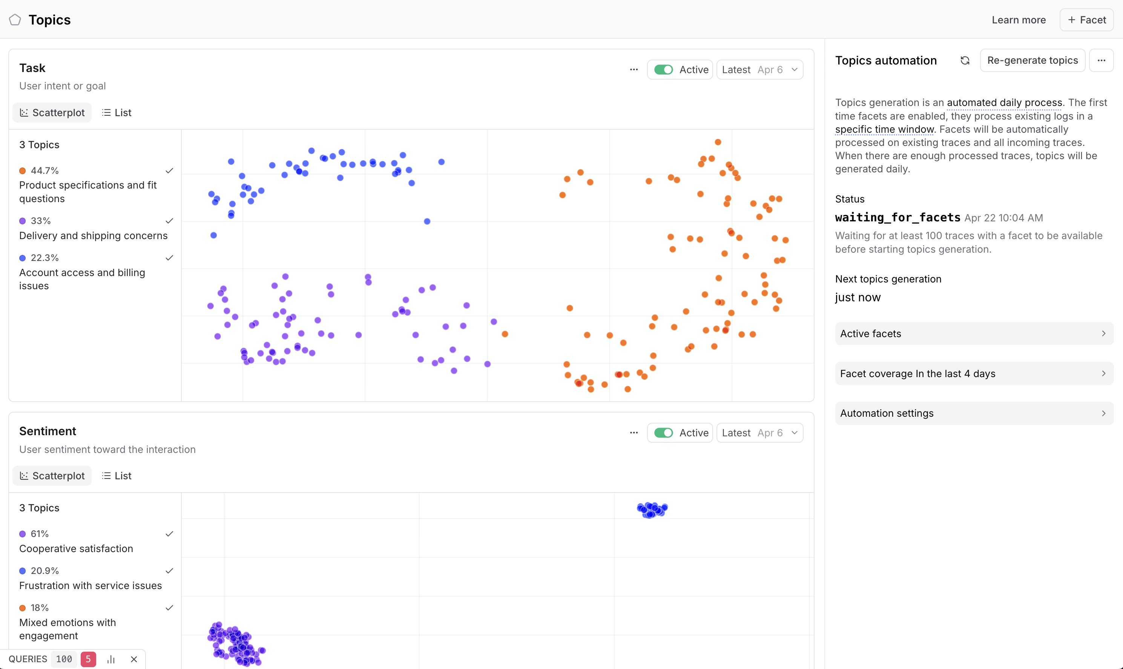Open the Task Latest Apr 6 dropdown

click(760, 69)
